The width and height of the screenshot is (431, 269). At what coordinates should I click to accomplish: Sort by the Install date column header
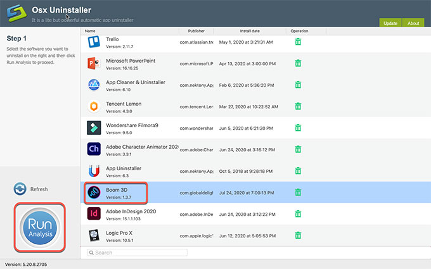click(250, 31)
